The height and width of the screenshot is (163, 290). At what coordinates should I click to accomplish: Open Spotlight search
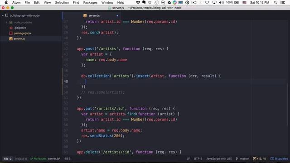[x=275, y=3]
